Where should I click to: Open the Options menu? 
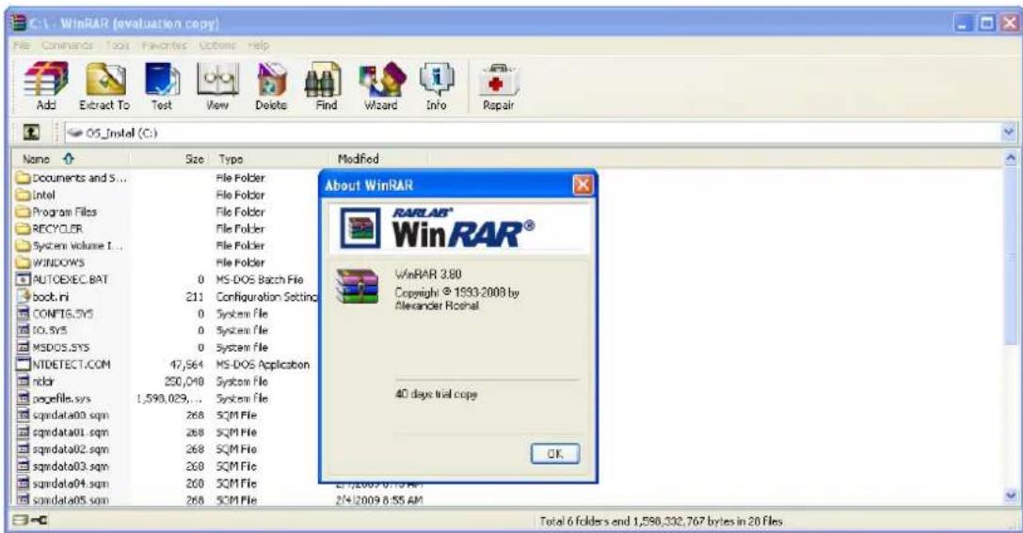click(x=217, y=46)
